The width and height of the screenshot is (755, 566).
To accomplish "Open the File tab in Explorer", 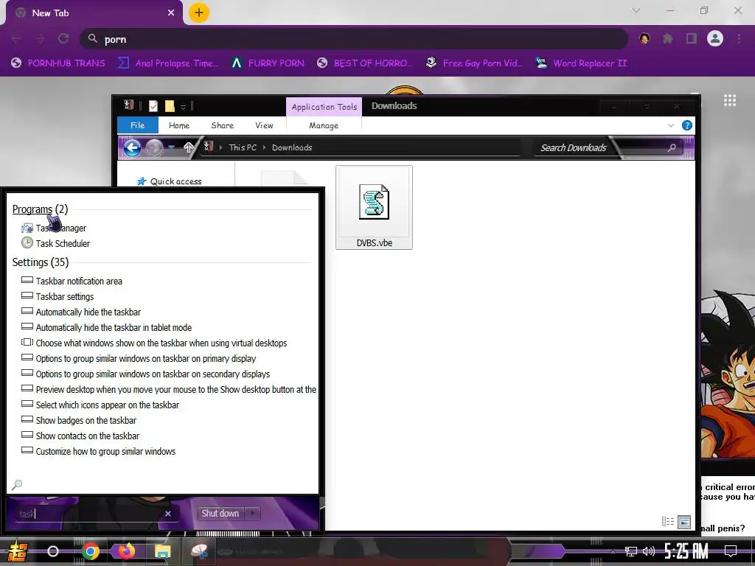I will [138, 125].
